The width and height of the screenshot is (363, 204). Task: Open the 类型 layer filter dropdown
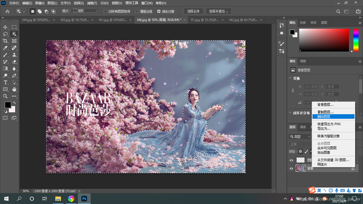300,136
